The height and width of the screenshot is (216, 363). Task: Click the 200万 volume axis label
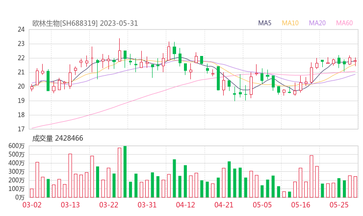pyautogui.click(x=17, y=180)
